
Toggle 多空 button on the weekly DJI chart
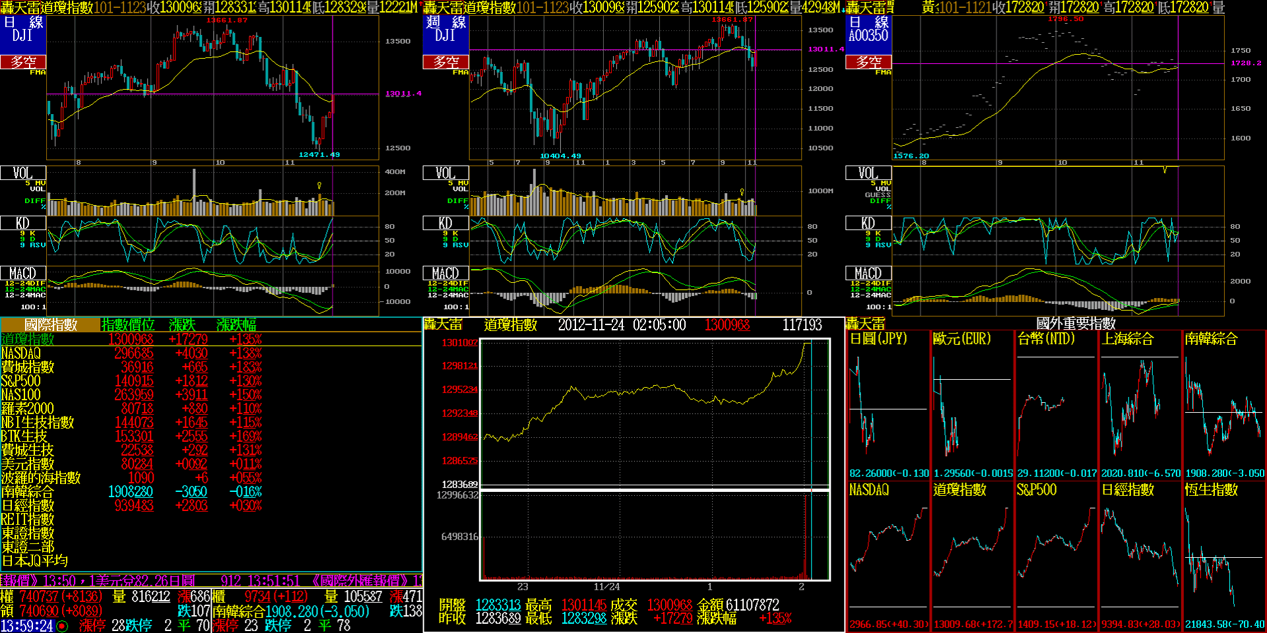click(445, 62)
